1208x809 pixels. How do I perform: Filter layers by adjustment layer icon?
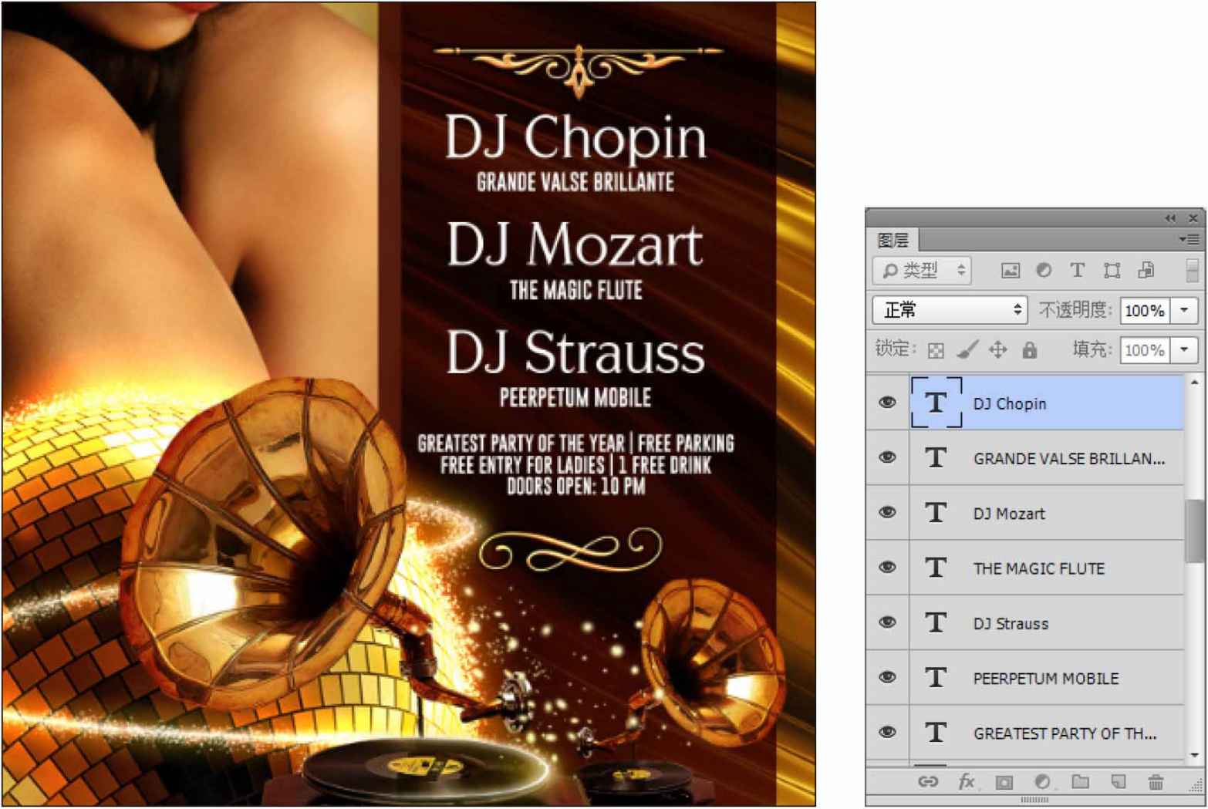pos(1044,270)
